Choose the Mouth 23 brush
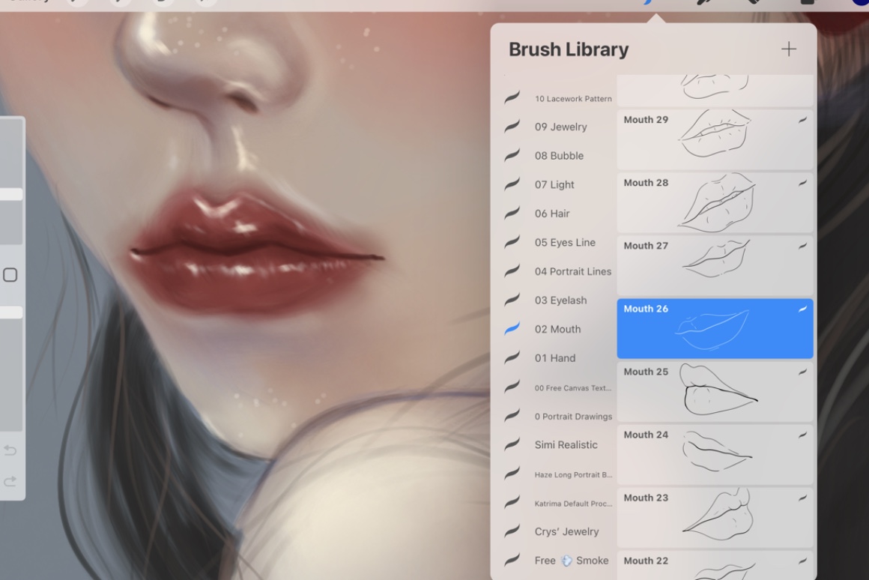The height and width of the screenshot is (580, 869). (x=715, y=518)
